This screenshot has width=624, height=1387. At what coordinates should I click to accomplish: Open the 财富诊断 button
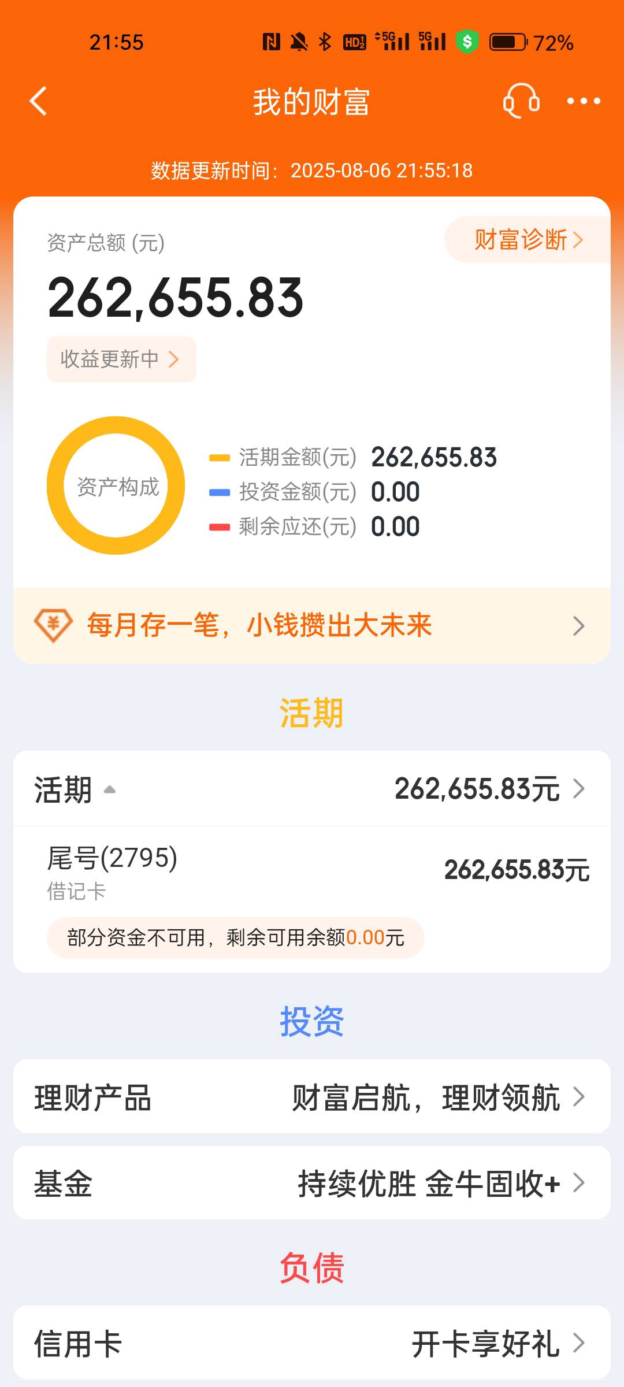(x=528, y=240)
